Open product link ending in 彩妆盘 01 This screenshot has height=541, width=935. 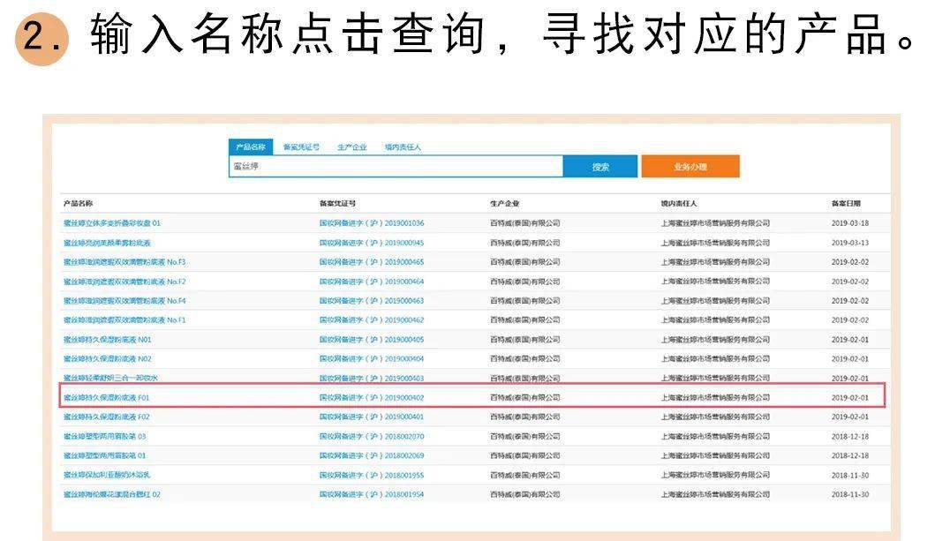point(112,223)
